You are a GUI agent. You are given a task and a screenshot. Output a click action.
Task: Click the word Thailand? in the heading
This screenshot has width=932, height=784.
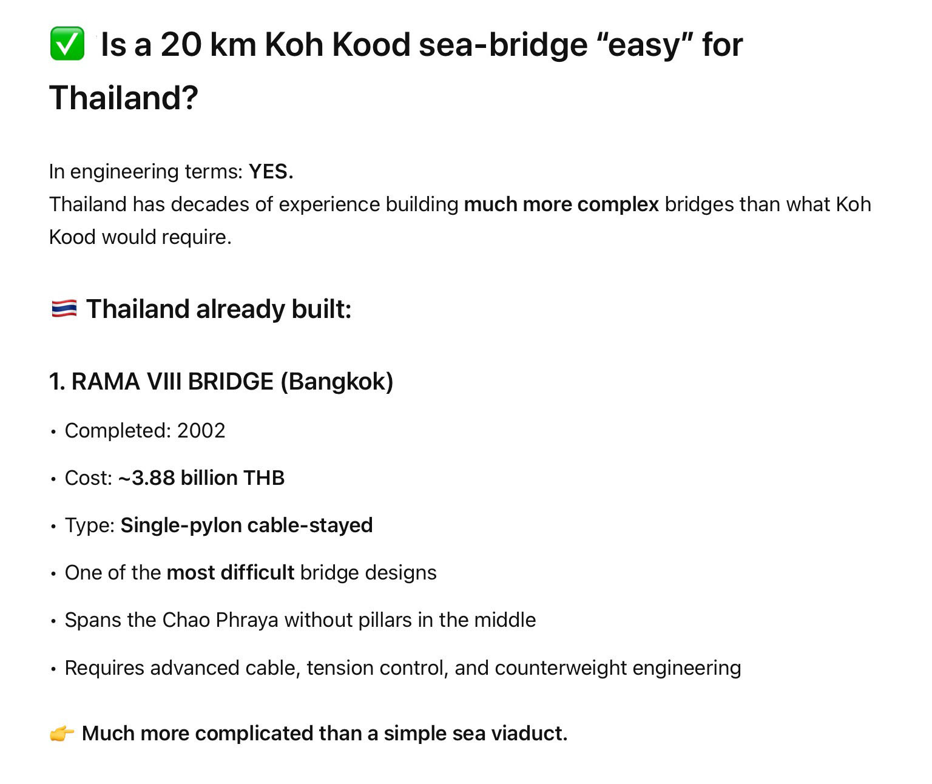[x=124, y=98]
